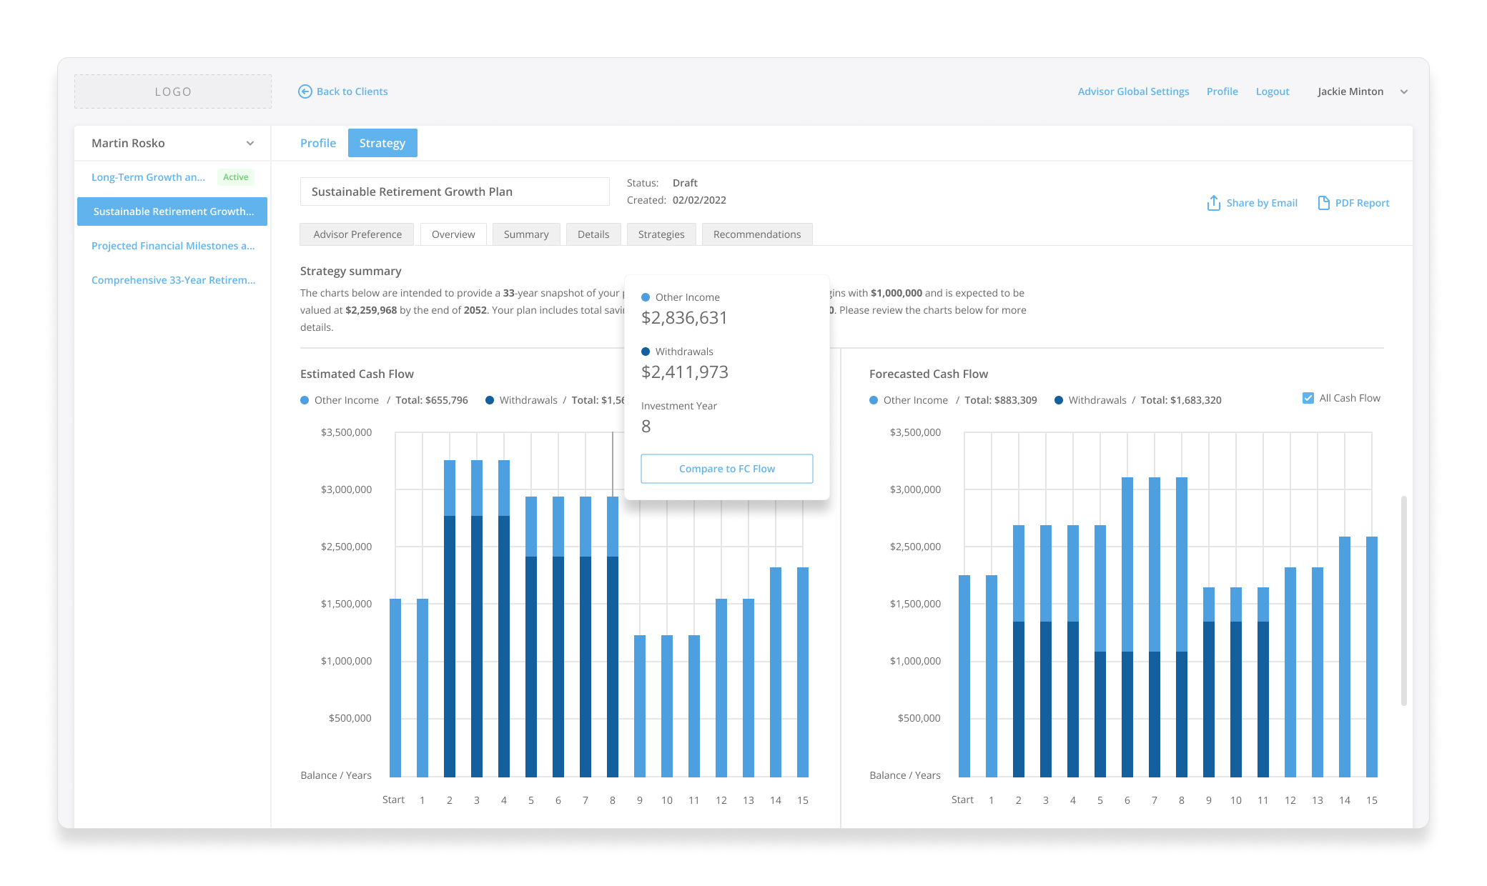
Task: Open the Advisor Preference sub-tab
Action: pyautogui.click(x=357, y=234)
